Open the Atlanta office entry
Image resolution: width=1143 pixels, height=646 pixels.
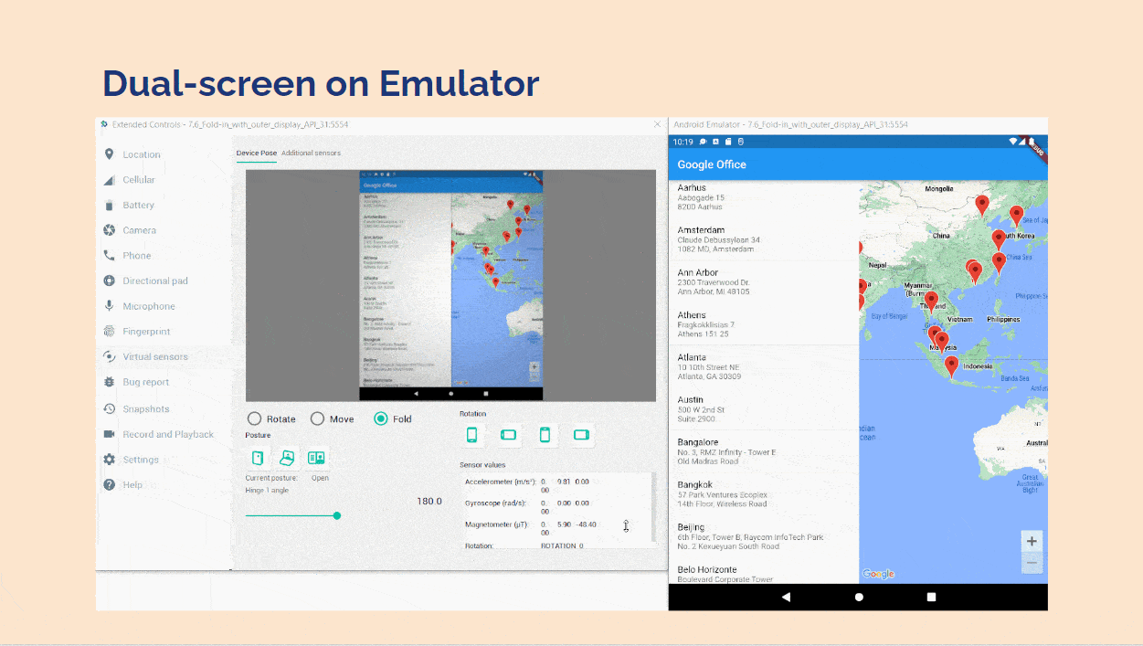pos(764,366)
